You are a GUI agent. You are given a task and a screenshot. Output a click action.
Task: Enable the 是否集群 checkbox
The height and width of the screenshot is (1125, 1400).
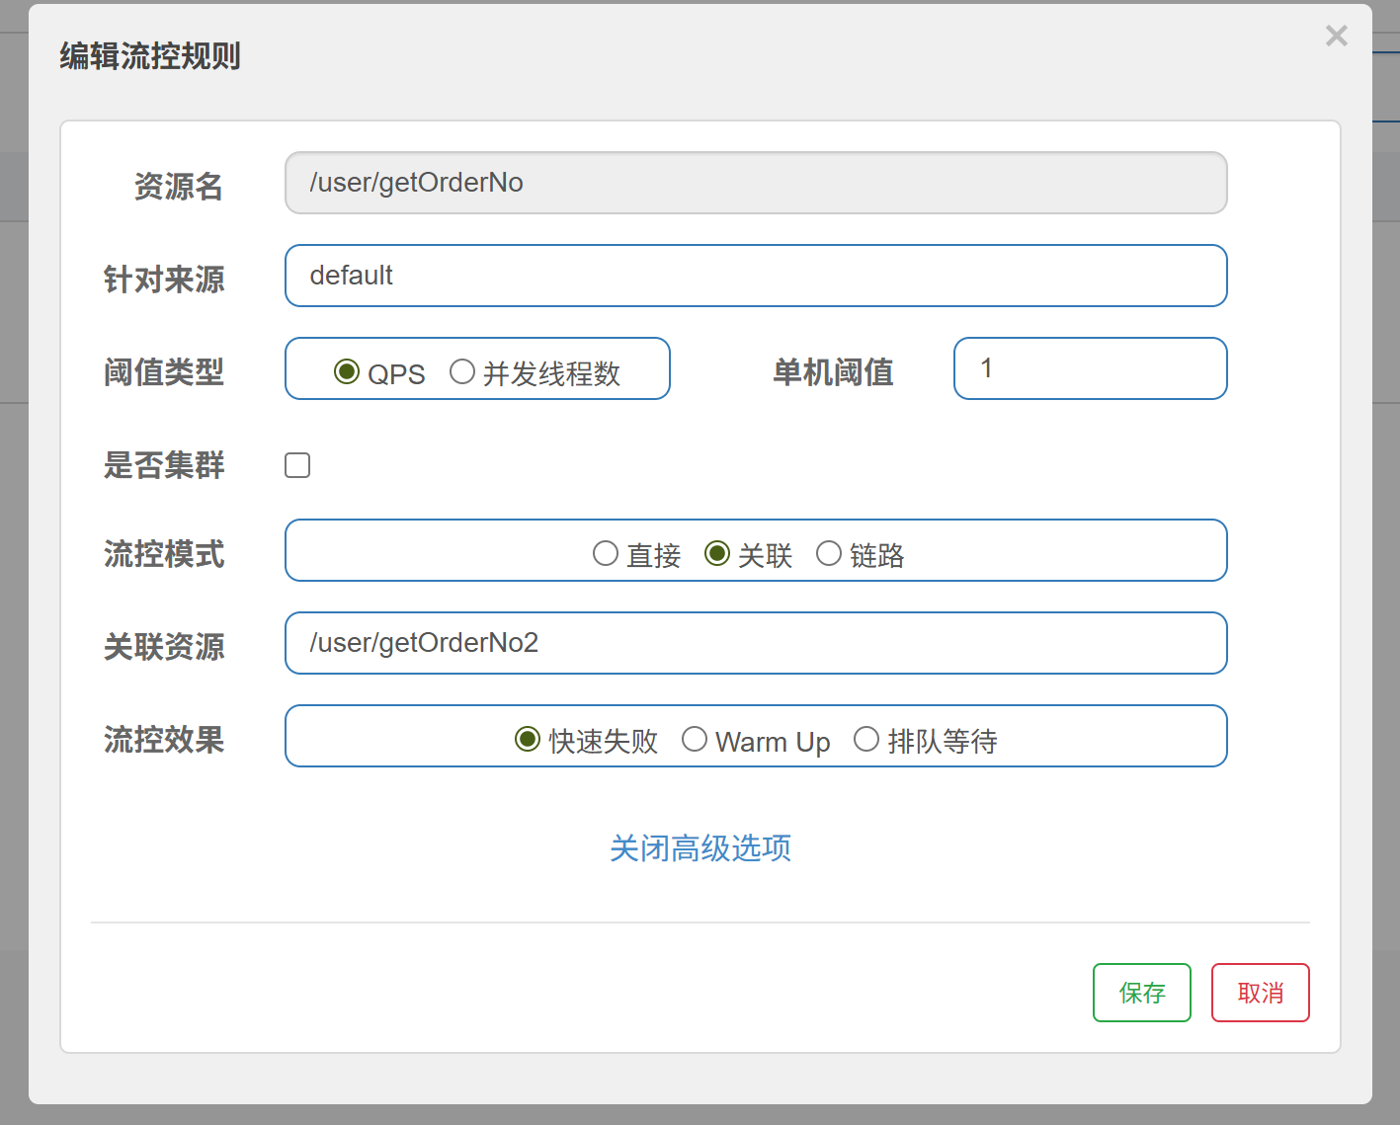(297, 465)
